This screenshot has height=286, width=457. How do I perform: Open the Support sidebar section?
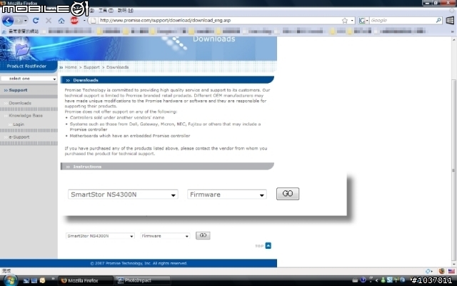pos(18,90)
